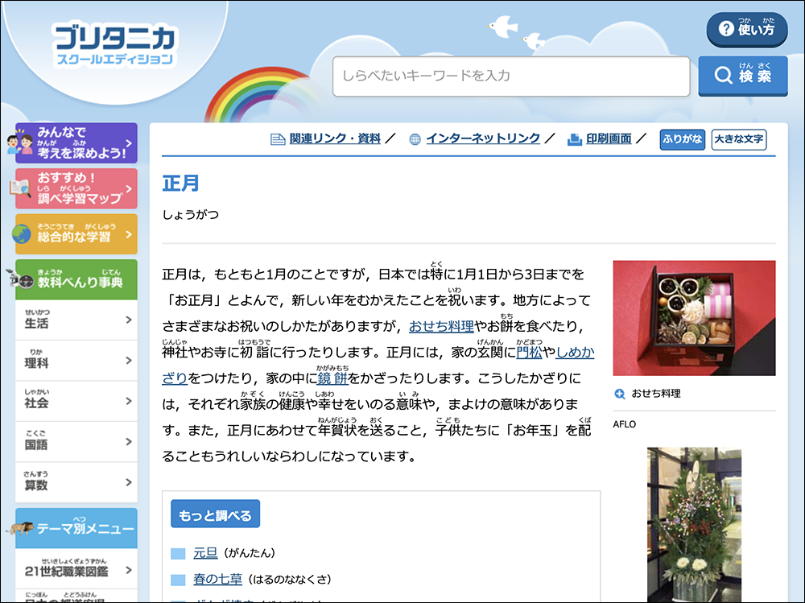Click the lion icon beside テーマ別メニュー

pos(21,528)
